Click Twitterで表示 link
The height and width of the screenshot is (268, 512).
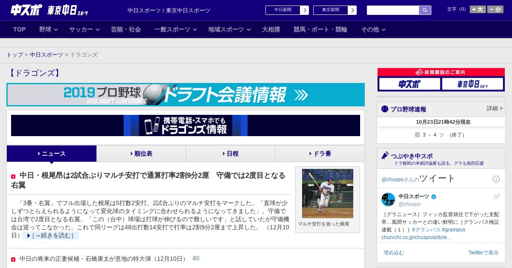point(483,253)
